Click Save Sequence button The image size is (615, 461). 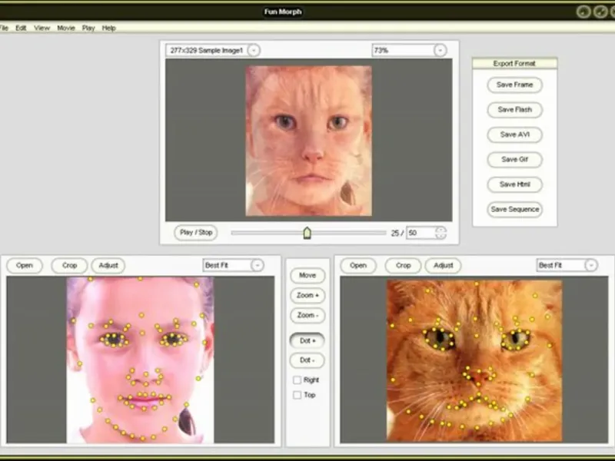pos(514,209)
